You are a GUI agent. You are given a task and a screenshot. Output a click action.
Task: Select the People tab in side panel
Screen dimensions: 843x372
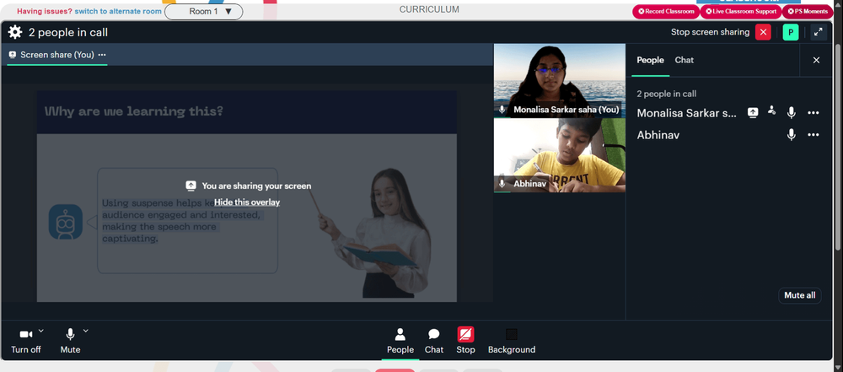[650, 60]
